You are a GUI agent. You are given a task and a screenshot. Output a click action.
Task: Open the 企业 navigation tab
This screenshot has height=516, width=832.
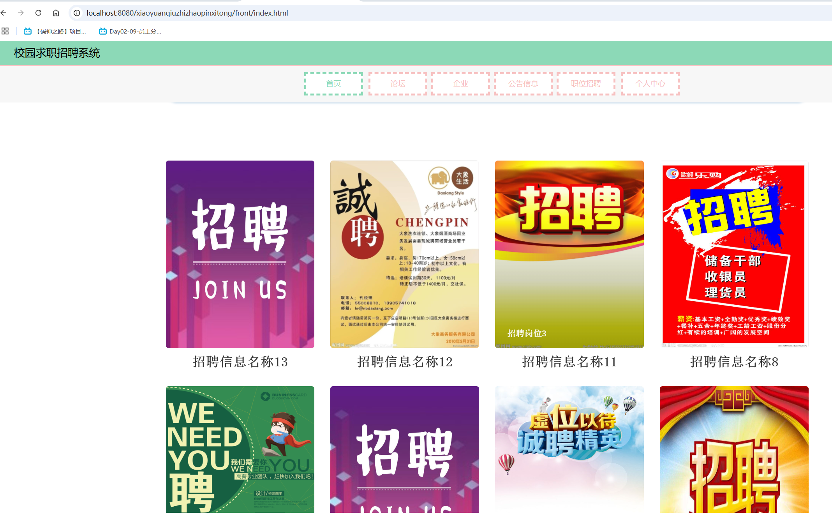tap(460, 83)
